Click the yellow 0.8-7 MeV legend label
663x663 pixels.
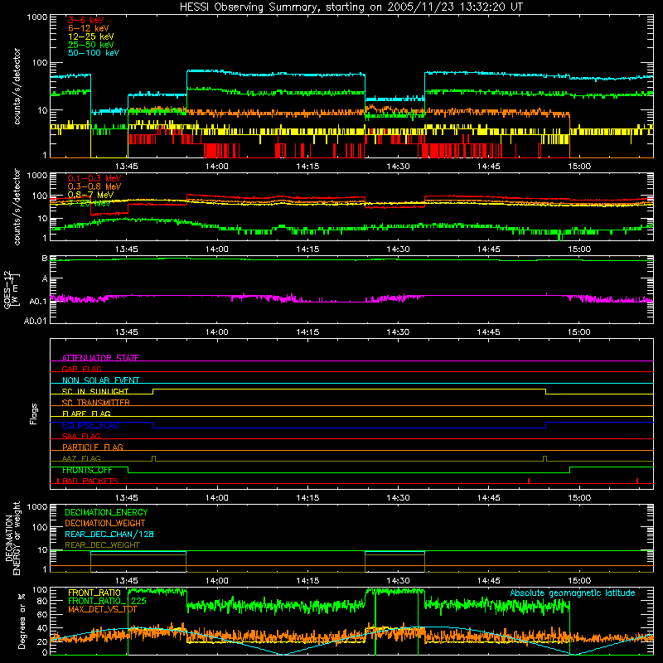pyautogui.click(x=90, y=195)
